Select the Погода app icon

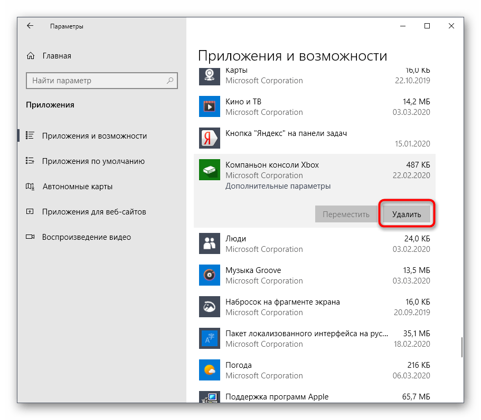(x=209, y=370)
